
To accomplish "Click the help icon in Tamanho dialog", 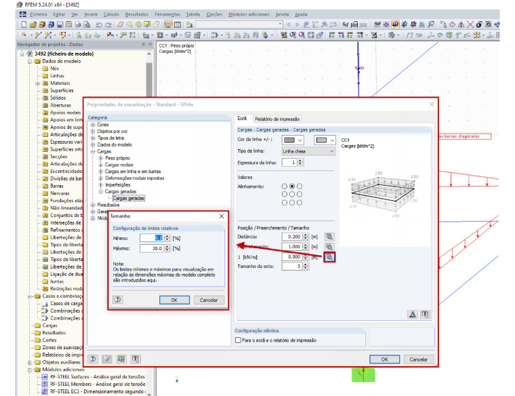I will point(118,300).
